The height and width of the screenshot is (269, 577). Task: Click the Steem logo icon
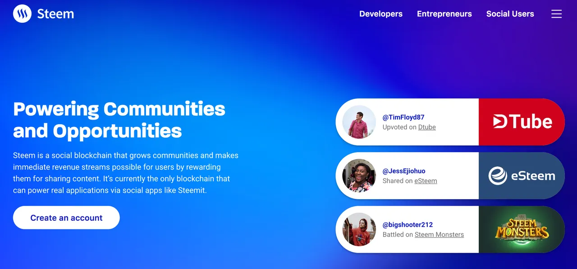22,14
